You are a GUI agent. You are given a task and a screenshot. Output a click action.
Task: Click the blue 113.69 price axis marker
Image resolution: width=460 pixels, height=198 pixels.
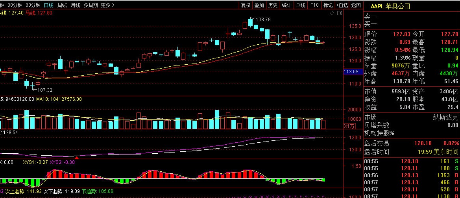click(351, 72)
